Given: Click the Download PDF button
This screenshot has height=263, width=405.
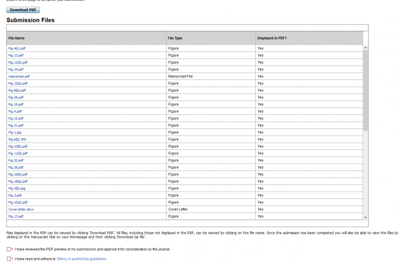Looking at the screenshot, I should tap(23, 10).
